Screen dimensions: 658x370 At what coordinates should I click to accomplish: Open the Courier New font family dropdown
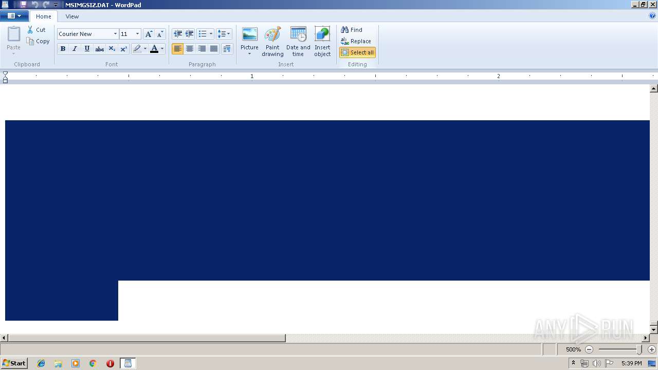point(115,34)
